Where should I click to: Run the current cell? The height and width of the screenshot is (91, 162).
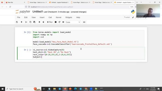tap(50, 22)
